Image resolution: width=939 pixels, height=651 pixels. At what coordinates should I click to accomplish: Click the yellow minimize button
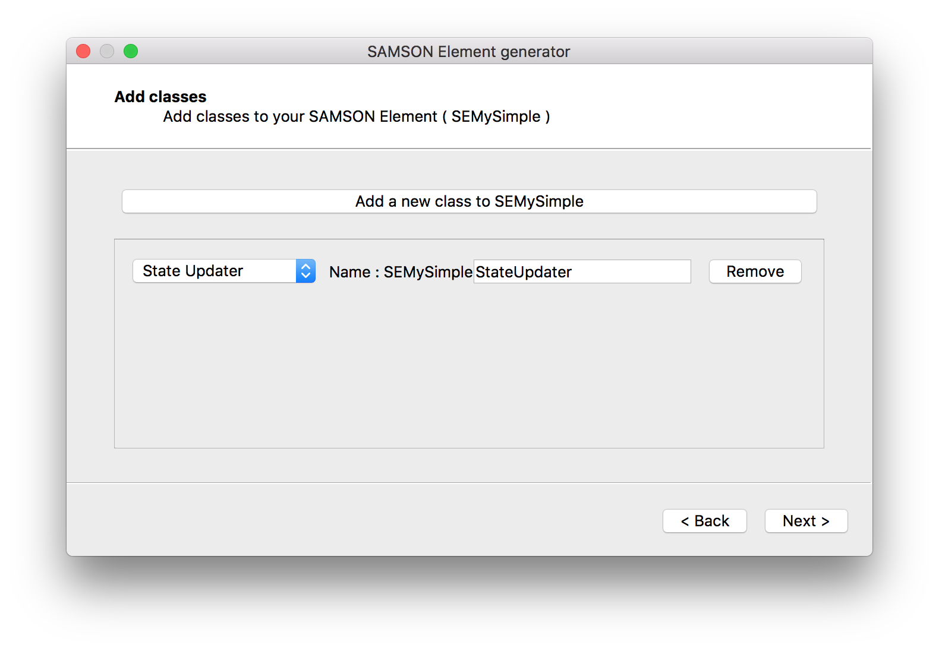[x=107, y=51]
